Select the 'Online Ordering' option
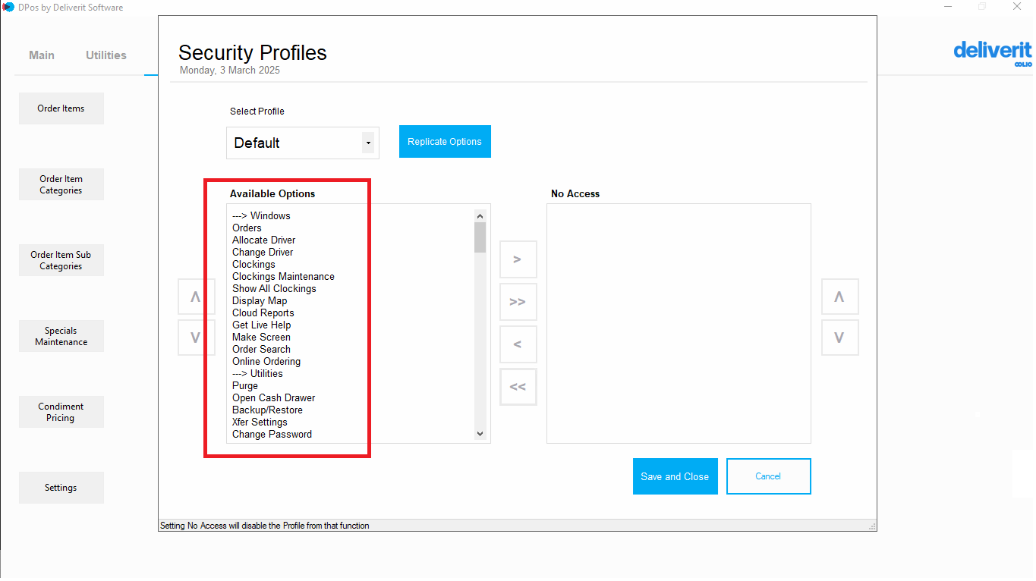The height and width of the screenshot is (581, 1036). [x=266, y=361]
